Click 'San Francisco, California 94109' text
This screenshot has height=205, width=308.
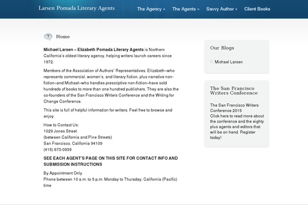click(x=73, y=143)
